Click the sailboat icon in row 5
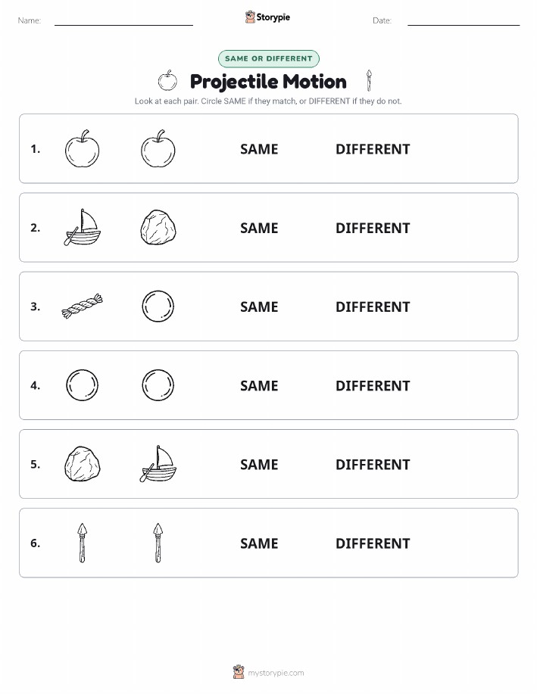 pos(158,464)
